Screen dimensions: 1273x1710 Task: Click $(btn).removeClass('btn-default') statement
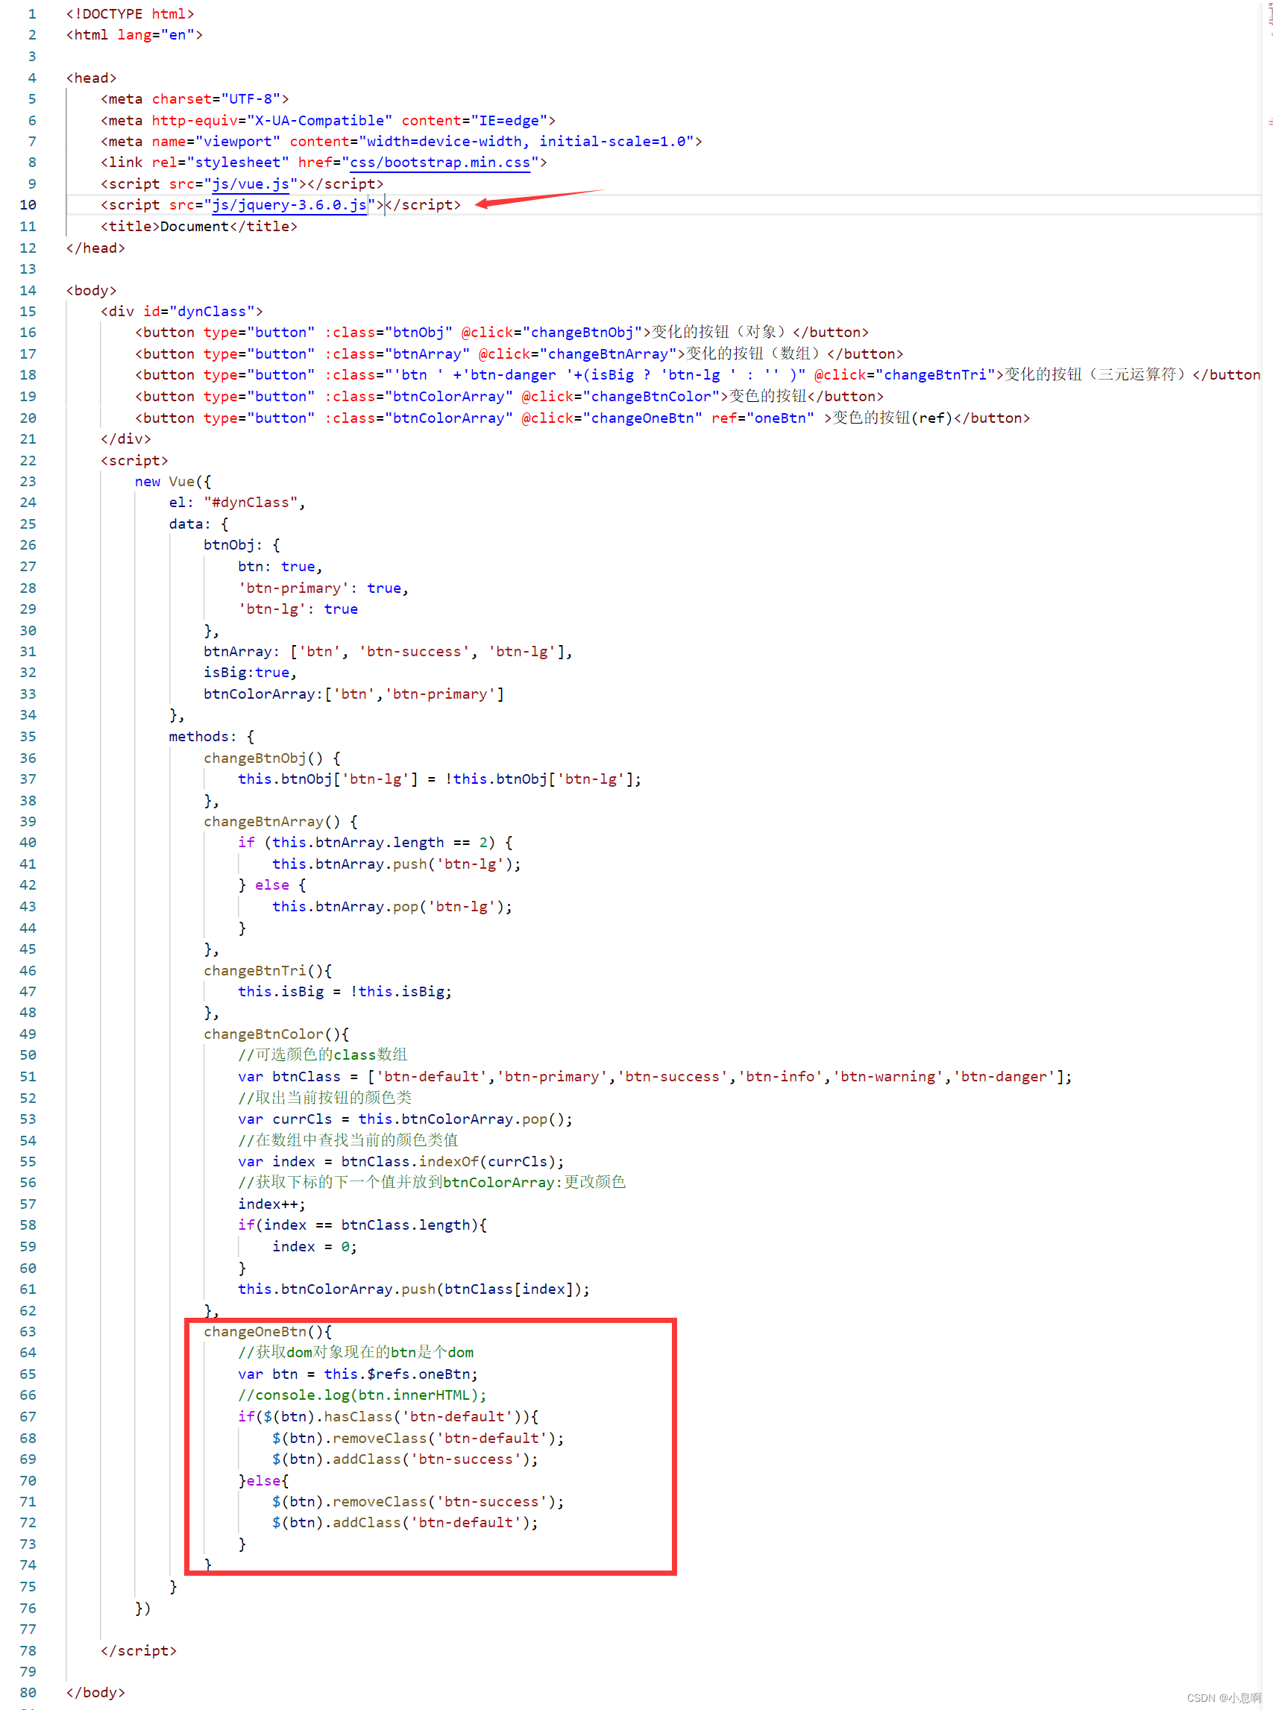pos(418,1438)
